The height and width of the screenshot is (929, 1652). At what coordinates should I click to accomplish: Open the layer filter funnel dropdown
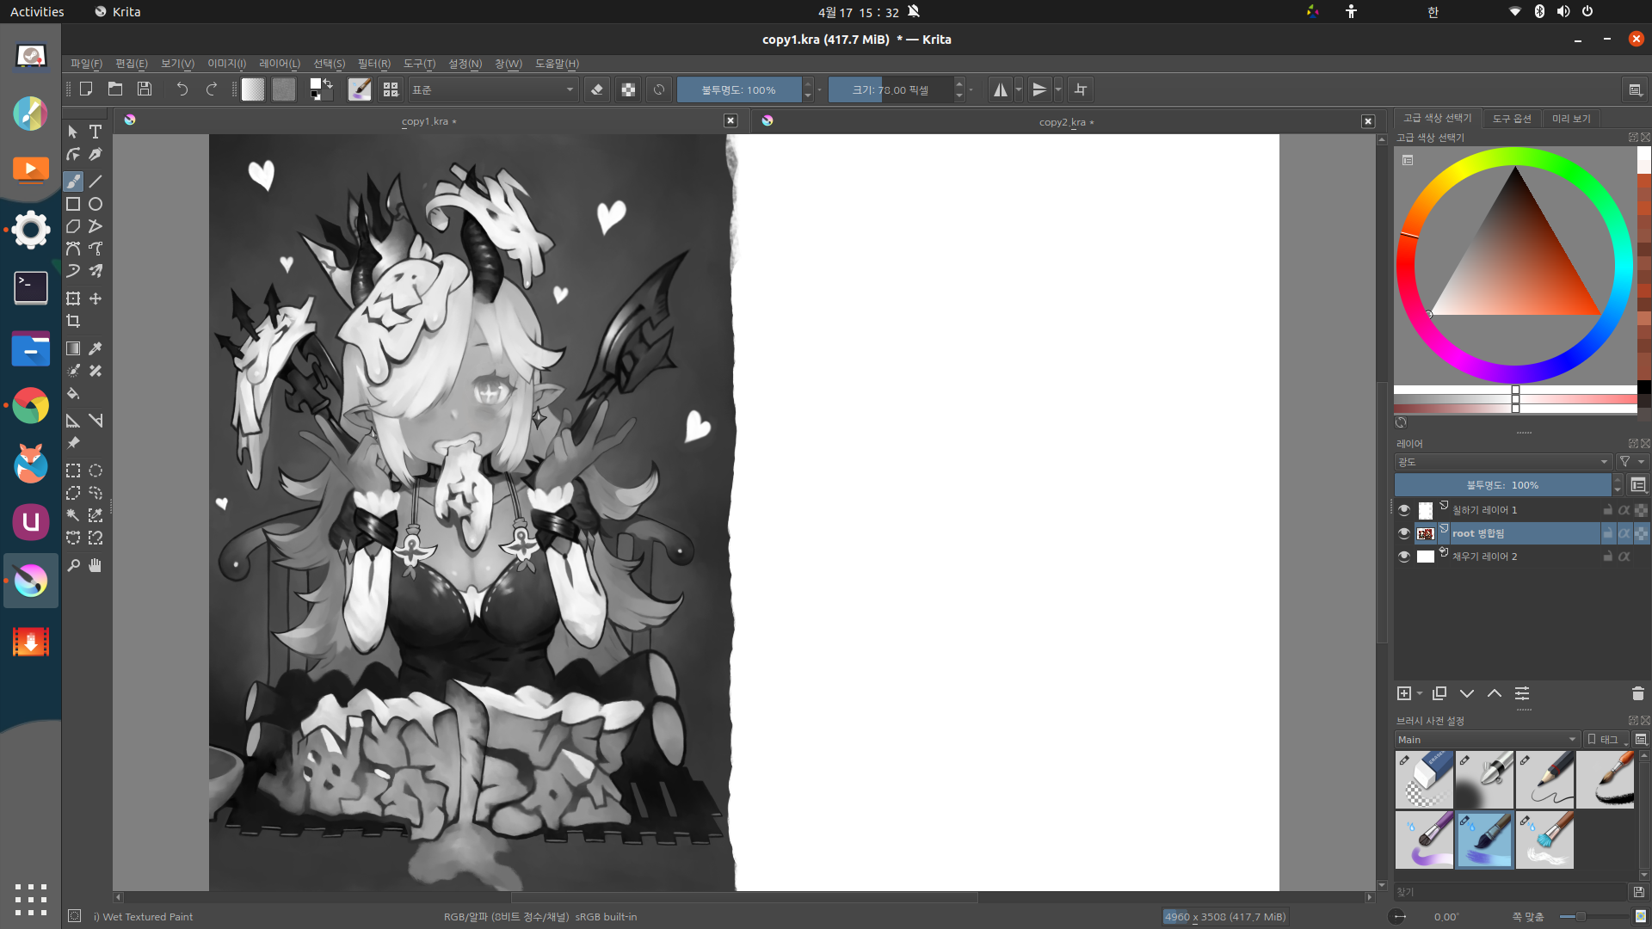point(1631,462)
